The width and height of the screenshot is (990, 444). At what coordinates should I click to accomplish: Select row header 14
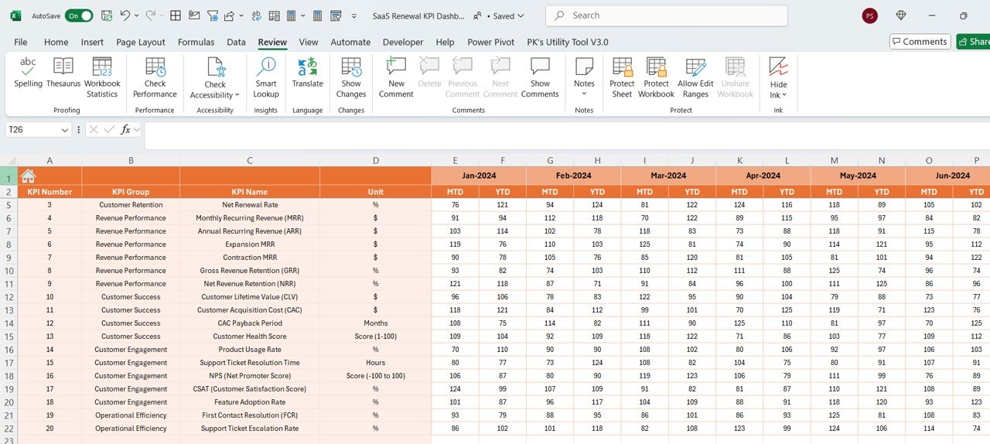tap(9, 323)
